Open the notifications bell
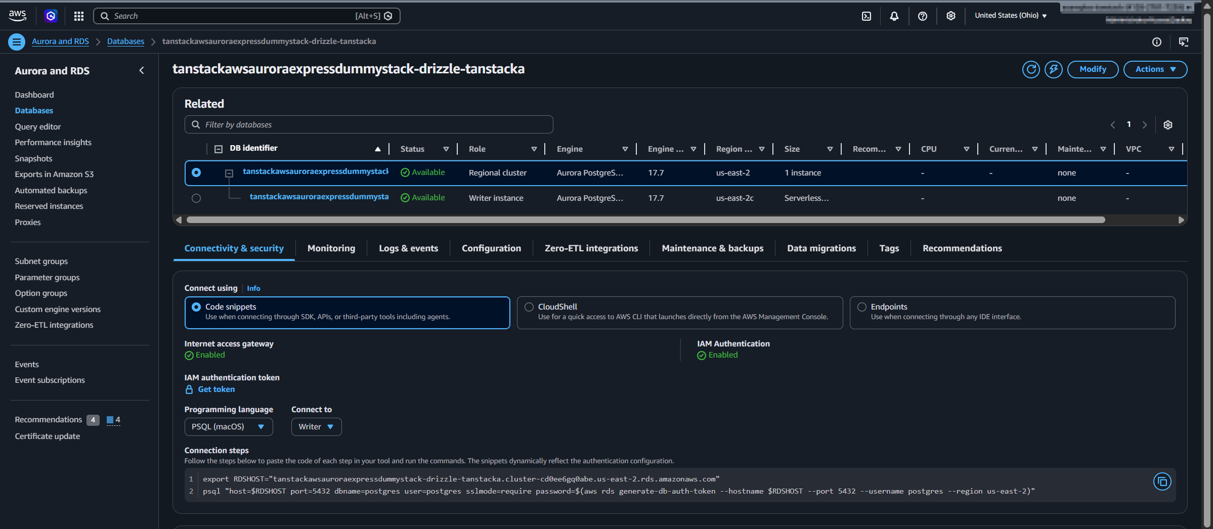 [x=894, y=16]
